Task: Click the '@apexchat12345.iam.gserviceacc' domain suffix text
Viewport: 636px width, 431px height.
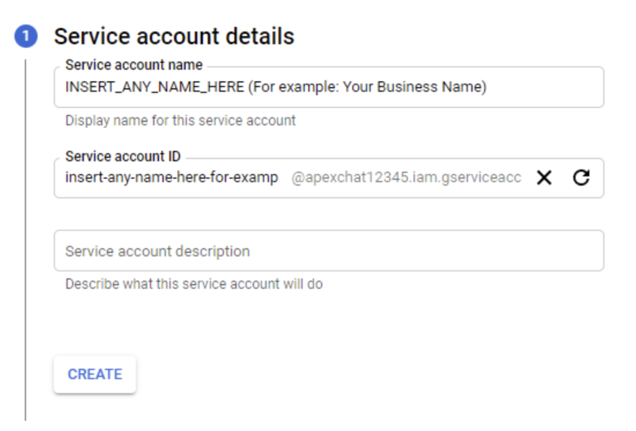Action: pyautogui.click(x=406, y=178)
